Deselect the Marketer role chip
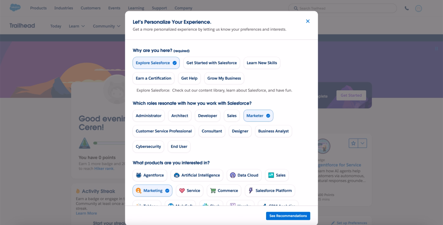Viewport: 443px width, 225px height. (258, 115)
